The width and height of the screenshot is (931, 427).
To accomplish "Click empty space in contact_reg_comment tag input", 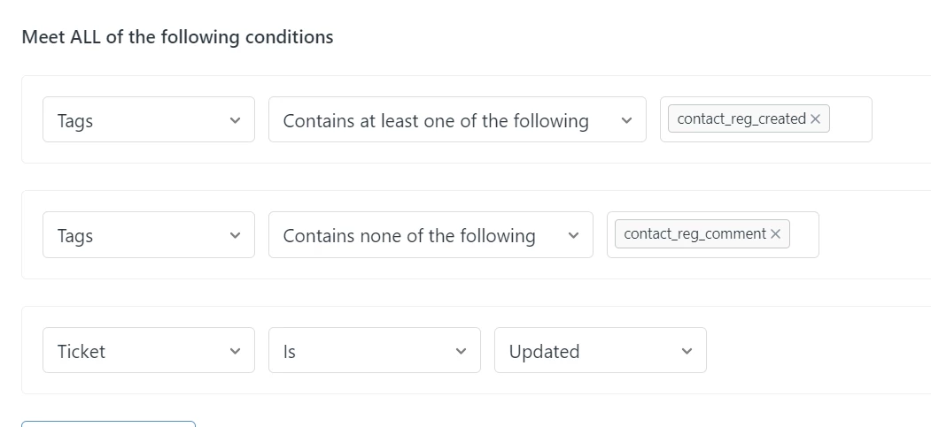I will click(x=803, y=234).
